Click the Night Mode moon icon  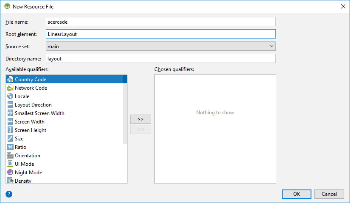click(x=11, y=173)
